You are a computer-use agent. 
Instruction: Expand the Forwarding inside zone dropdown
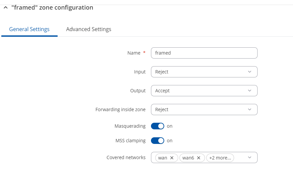204,110
